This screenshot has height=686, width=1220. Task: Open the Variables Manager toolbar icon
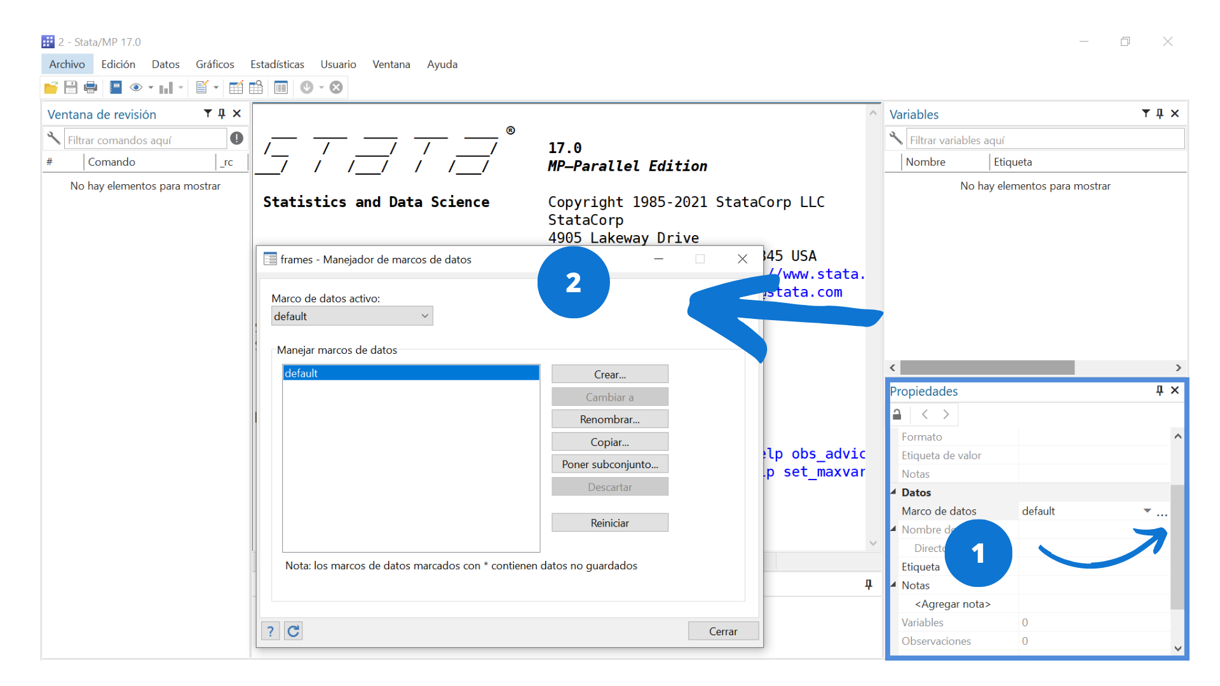281,88
